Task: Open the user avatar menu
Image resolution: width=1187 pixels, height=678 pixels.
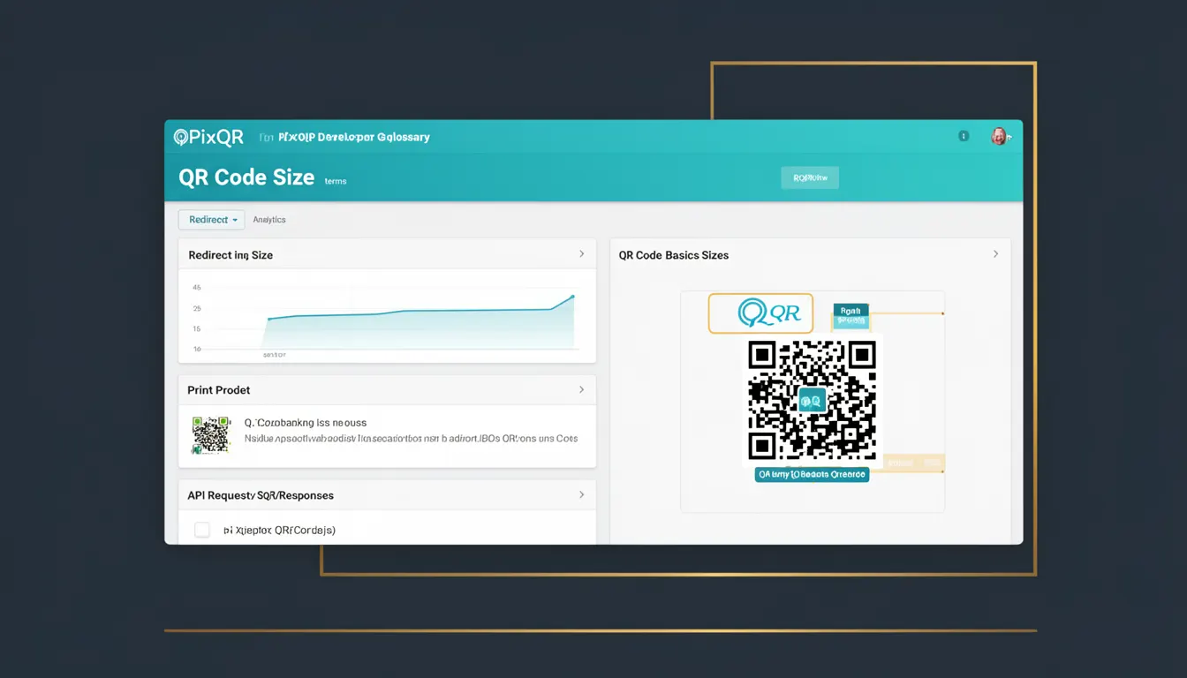Action: 999,136
